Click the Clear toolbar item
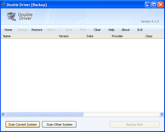The height and width of the screenshot is (132, 165). coord(97,30)
